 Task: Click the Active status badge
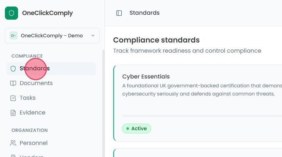[136, 129]
